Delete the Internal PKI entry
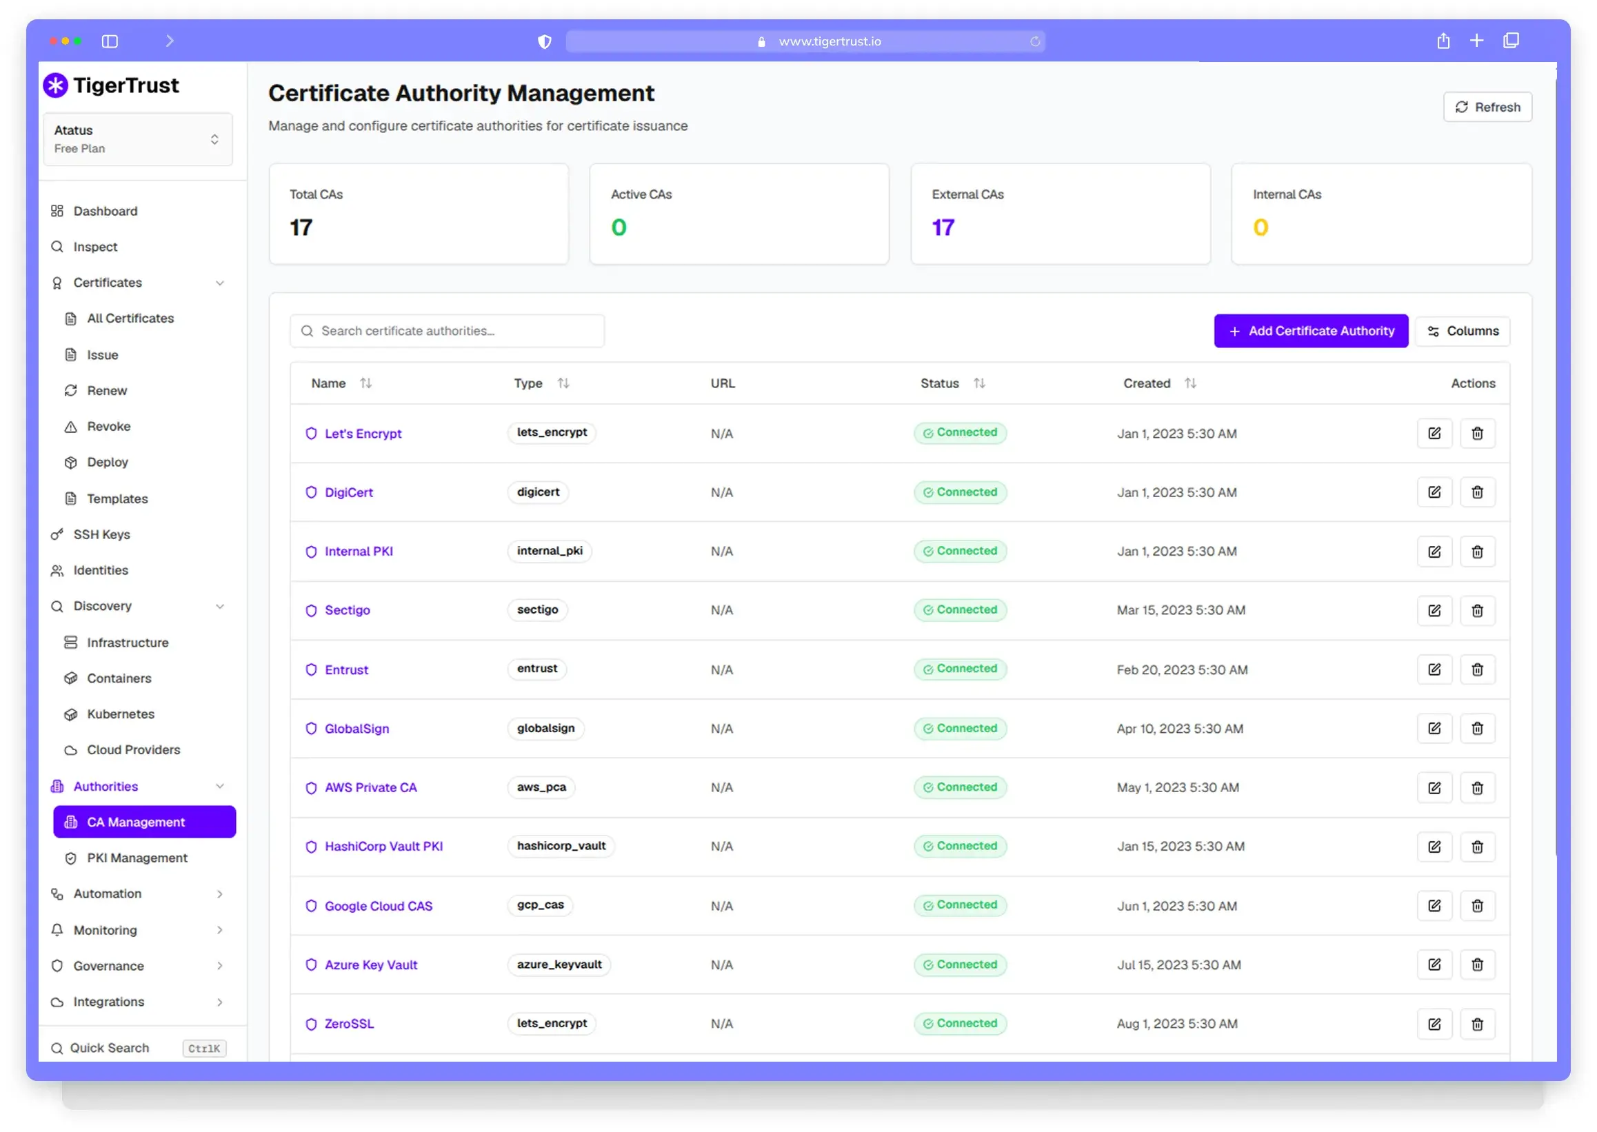This screenshot has height=1132, width=1597. click(x=1476, y=552)
